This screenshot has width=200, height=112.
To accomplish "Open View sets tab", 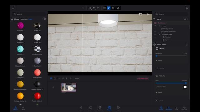I will click(184, 108).
